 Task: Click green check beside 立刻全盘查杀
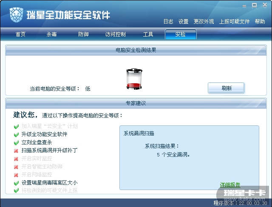point(16,143)
